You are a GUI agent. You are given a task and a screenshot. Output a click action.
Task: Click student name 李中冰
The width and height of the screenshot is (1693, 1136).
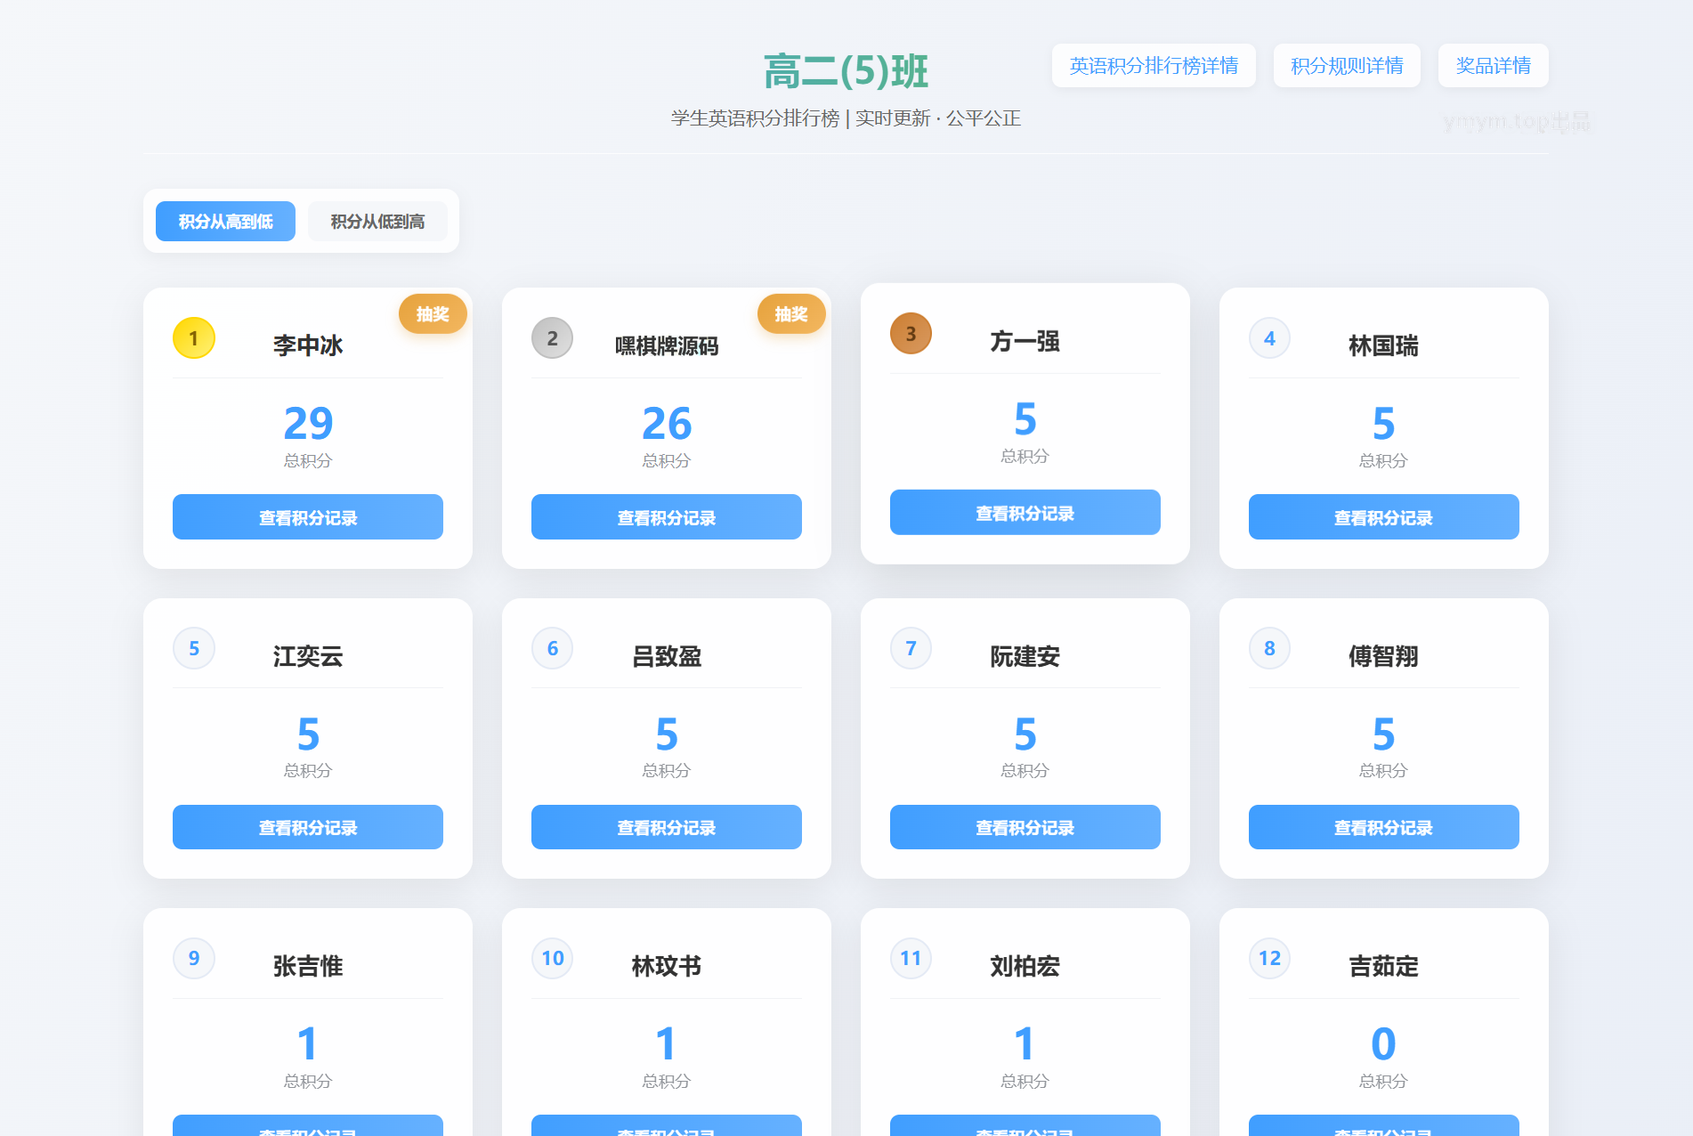[x=308, y=345]
